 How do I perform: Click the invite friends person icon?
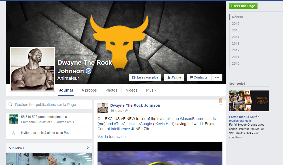pyautogui.click(x=14, y=133)
